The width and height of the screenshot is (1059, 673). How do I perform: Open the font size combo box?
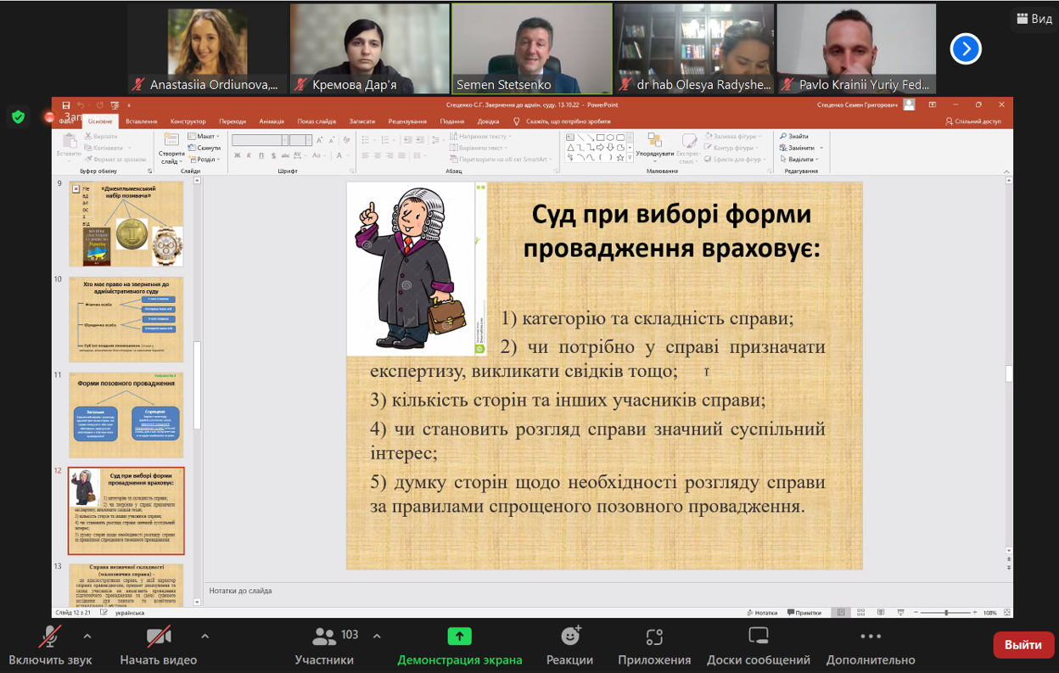[301, 140]
